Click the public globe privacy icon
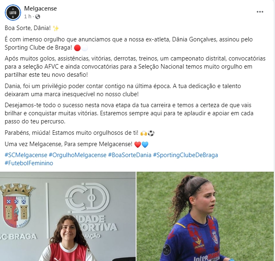The width and height of the screenshot is (275, 261). pos(38,17)
